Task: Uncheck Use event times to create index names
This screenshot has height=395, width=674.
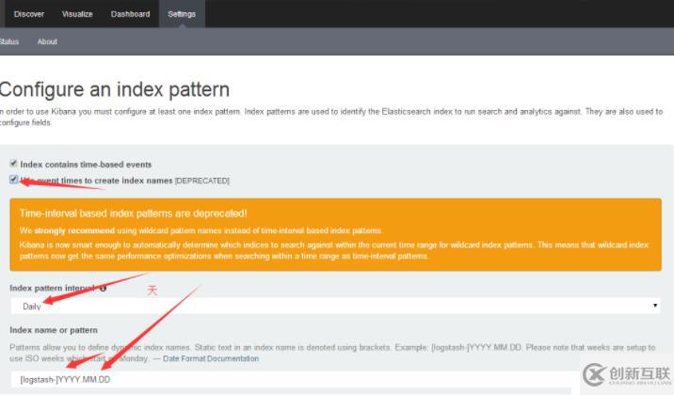Action: click(x=13, y=180)
